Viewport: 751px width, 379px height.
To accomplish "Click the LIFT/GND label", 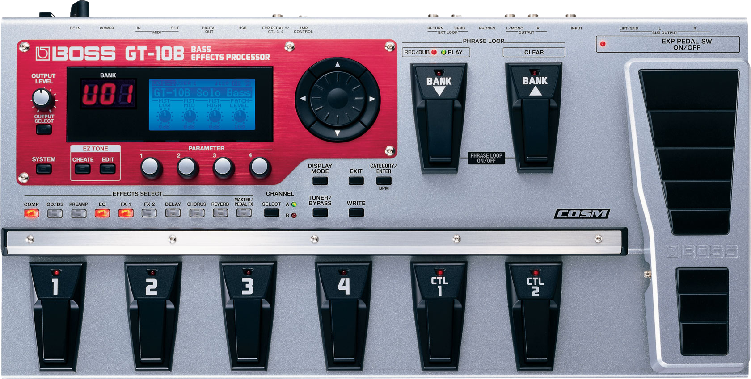I will pos(629,29).
